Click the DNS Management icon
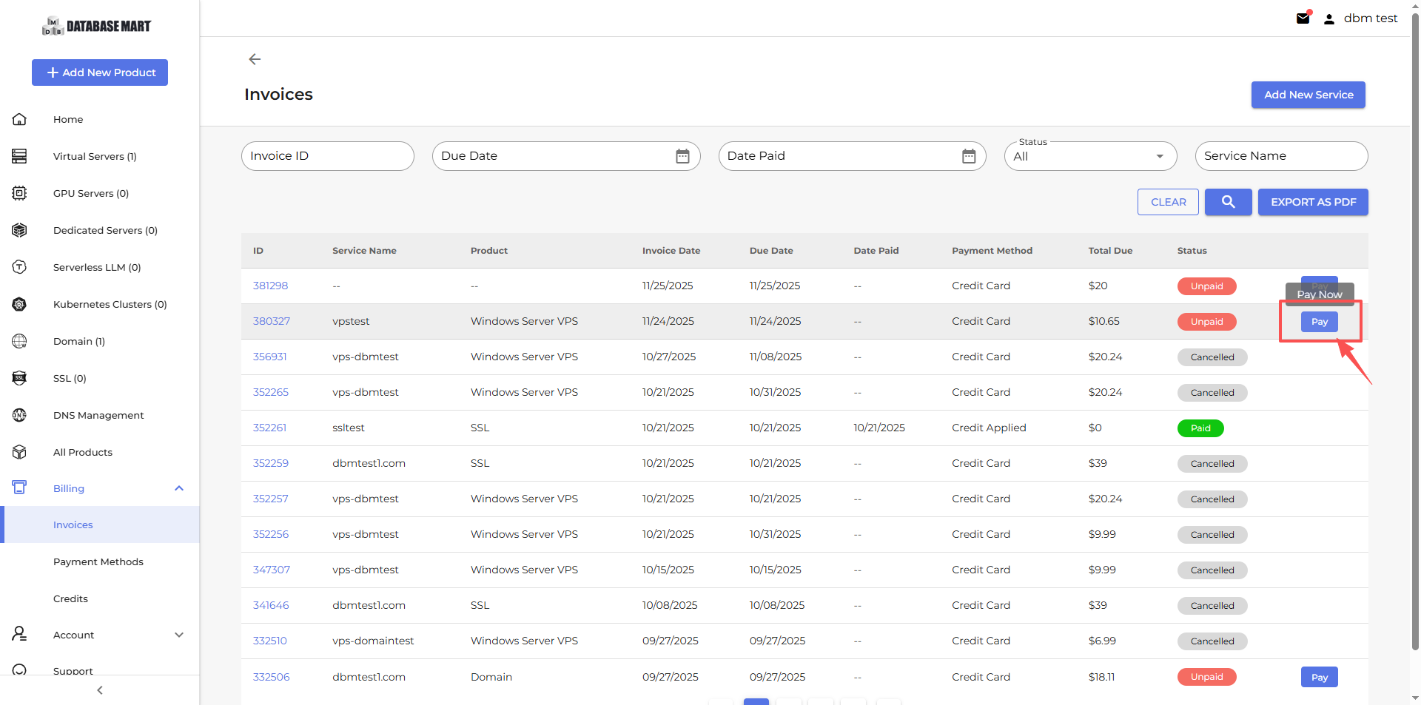The image size is (1421, 705). (20, 415)
